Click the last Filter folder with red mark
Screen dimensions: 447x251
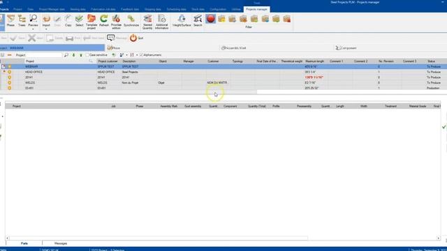(287, 19)
